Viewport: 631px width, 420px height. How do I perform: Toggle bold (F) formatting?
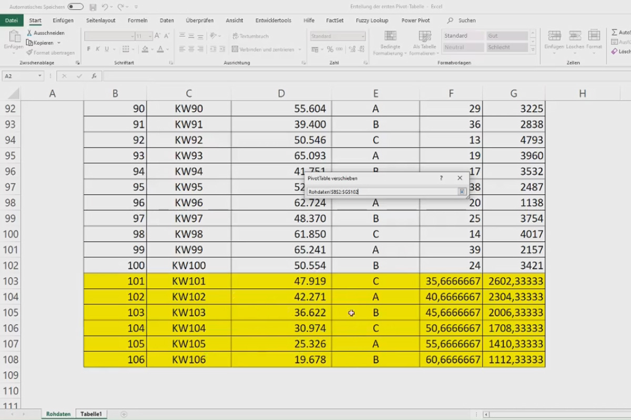[88, 49]
